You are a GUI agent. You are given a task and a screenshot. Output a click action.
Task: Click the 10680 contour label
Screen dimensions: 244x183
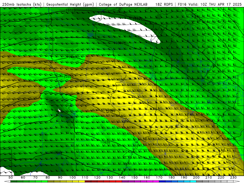pos(57,153)
